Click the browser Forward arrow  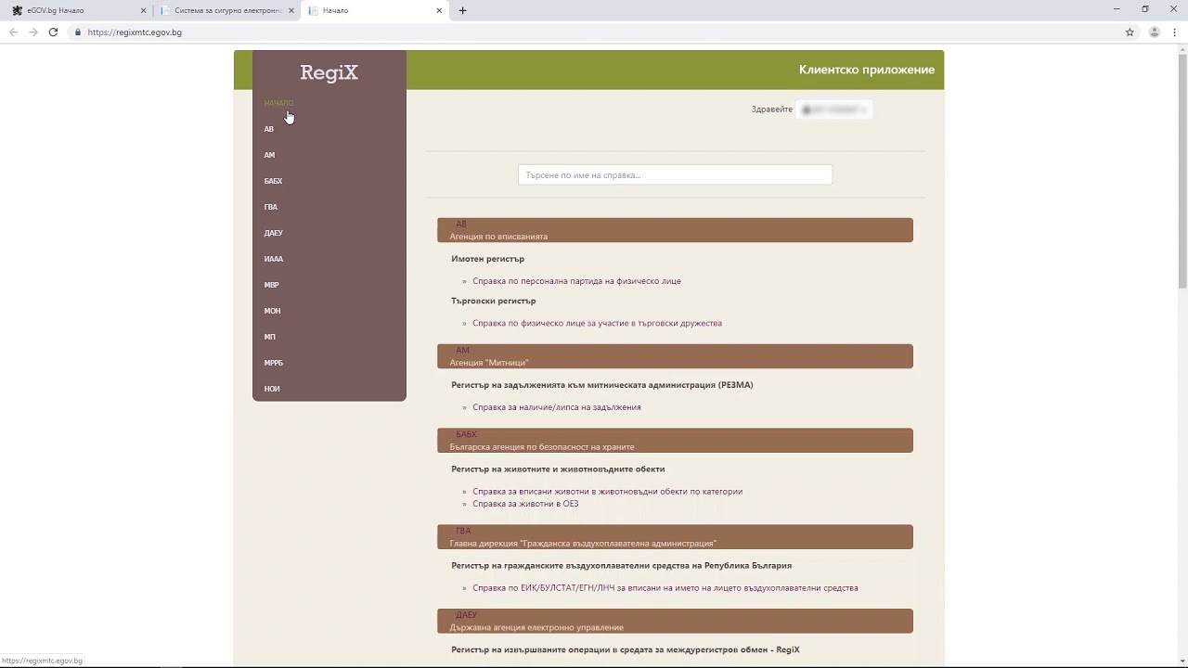pyautogui.click(x=33, y=32)
